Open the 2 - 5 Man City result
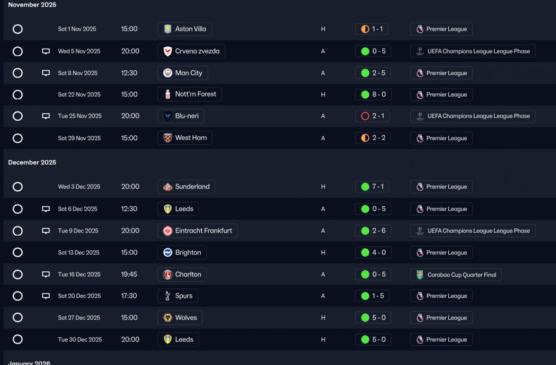The width and height of the screenshot is (556, 365). click(x=373, y=73)
